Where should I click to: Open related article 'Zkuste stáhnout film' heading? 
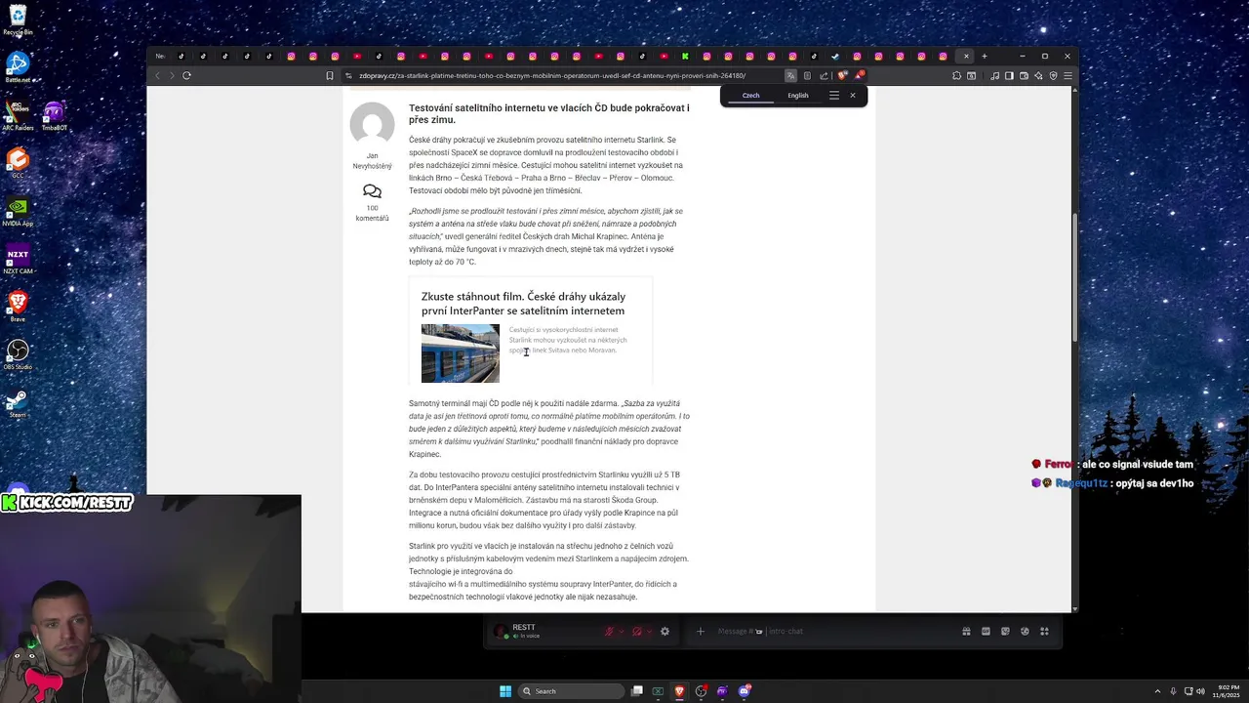pyautogui.click(x=523, y=304)
